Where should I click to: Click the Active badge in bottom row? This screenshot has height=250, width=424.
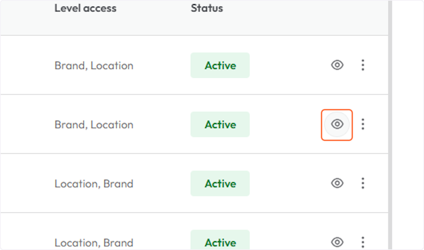click(220, 242)
